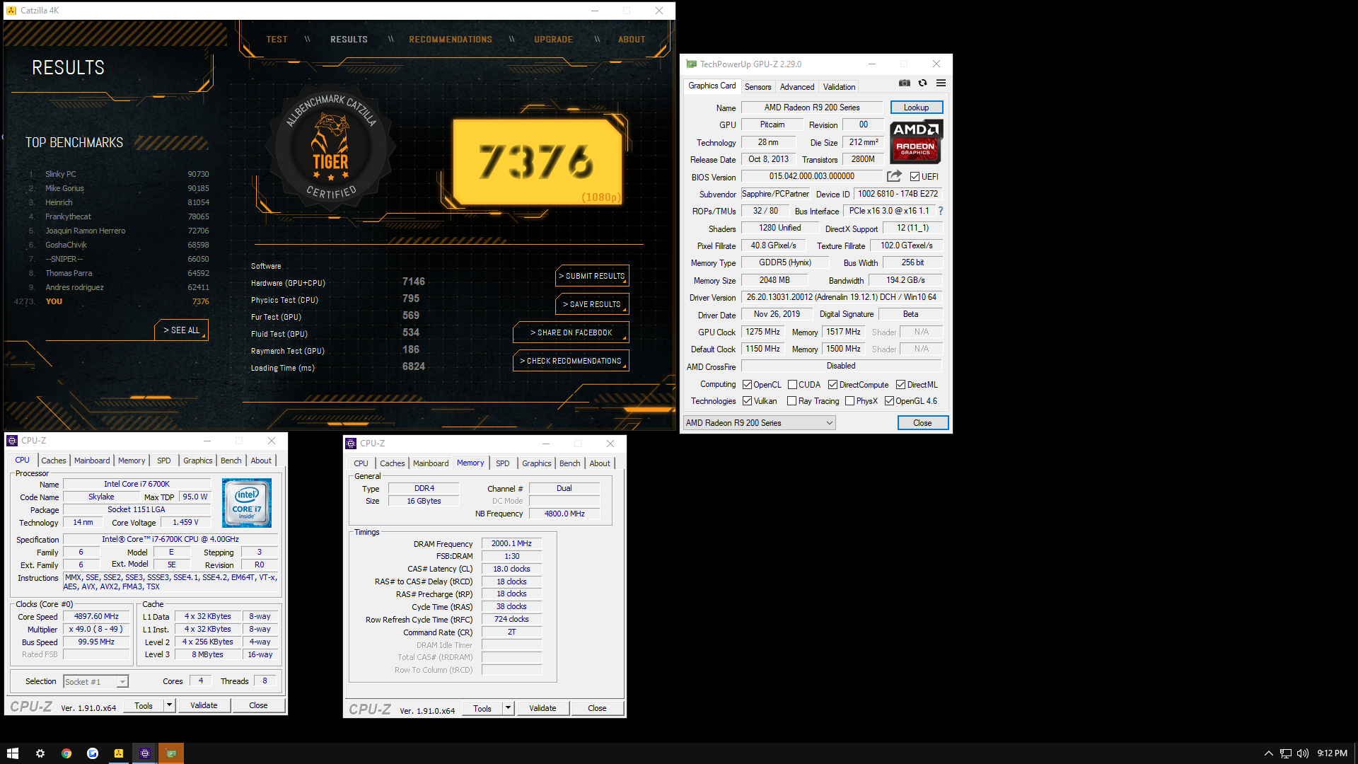Click the Catzilla taskbar icon
The height and width of the screenshot is (764, 1358).
(119, 753)
